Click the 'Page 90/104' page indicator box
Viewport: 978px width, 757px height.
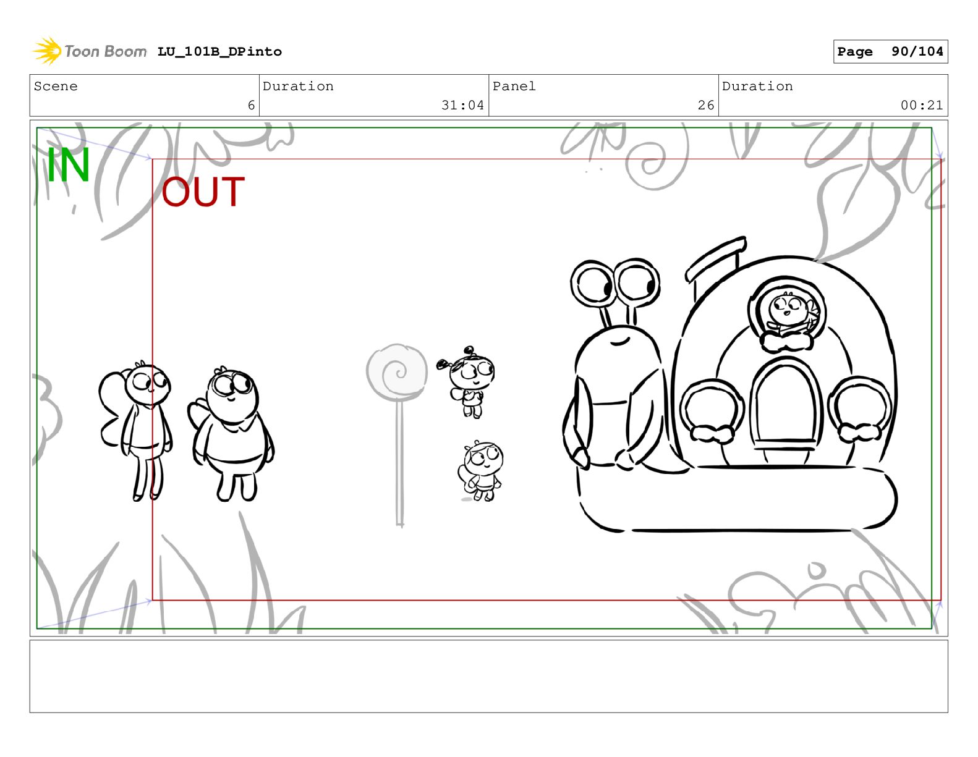coord(890,51)
